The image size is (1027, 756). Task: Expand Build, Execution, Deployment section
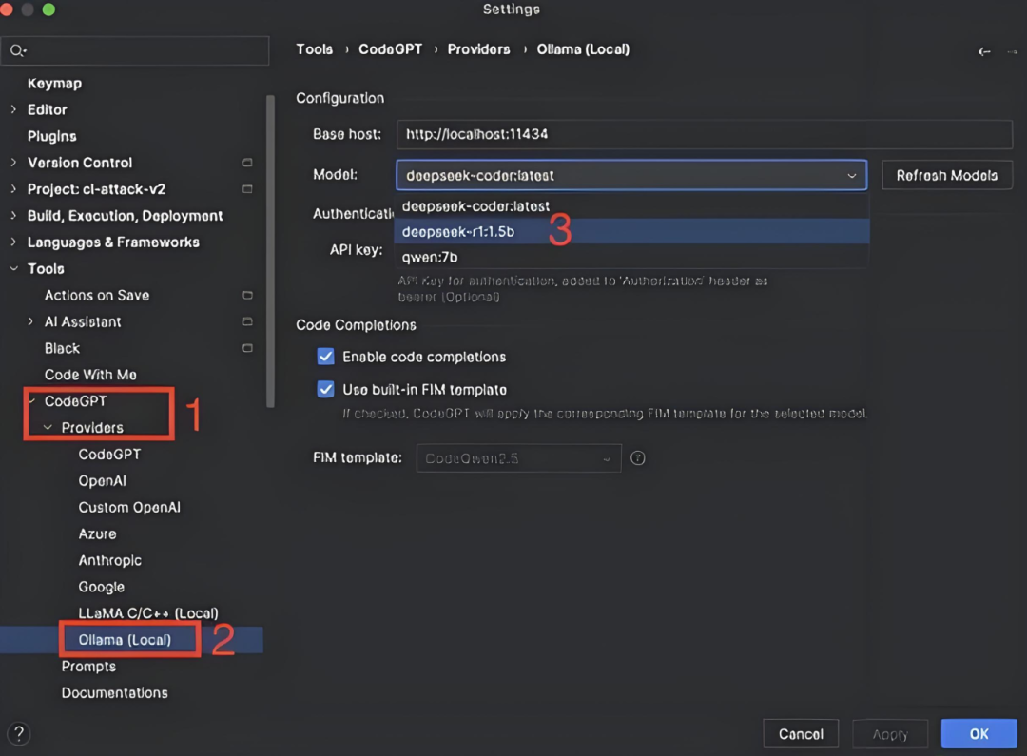(x=13, y=216)
